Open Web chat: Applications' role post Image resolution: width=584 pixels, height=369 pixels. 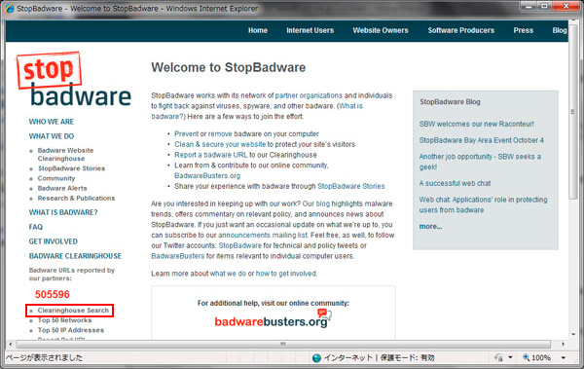(x=483, y=204)
